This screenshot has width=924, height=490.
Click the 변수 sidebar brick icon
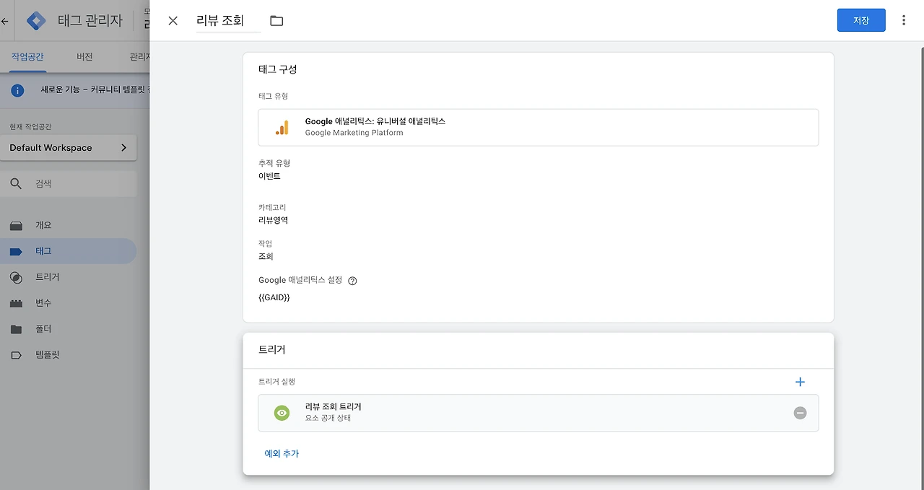coord(16,303)
